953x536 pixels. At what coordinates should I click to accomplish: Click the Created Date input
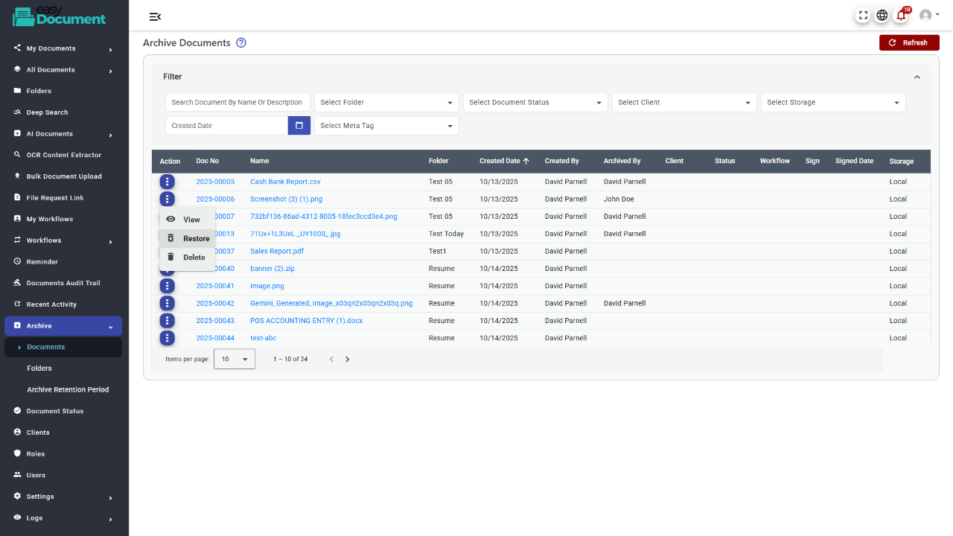coord(226,126)
